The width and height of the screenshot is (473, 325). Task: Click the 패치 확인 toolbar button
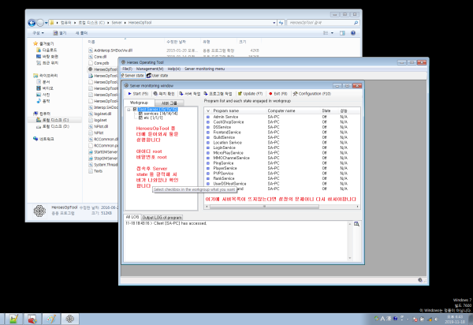point(164,94)
